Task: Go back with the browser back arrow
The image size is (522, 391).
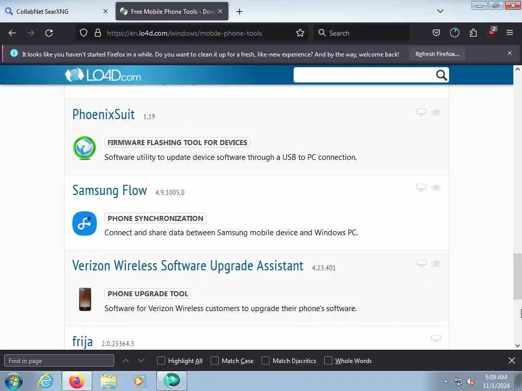Action: click(x=12, y=33)
